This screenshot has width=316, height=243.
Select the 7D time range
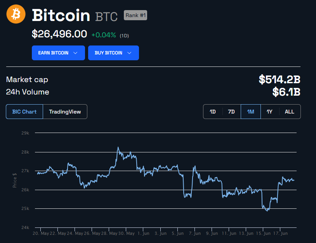231,112
